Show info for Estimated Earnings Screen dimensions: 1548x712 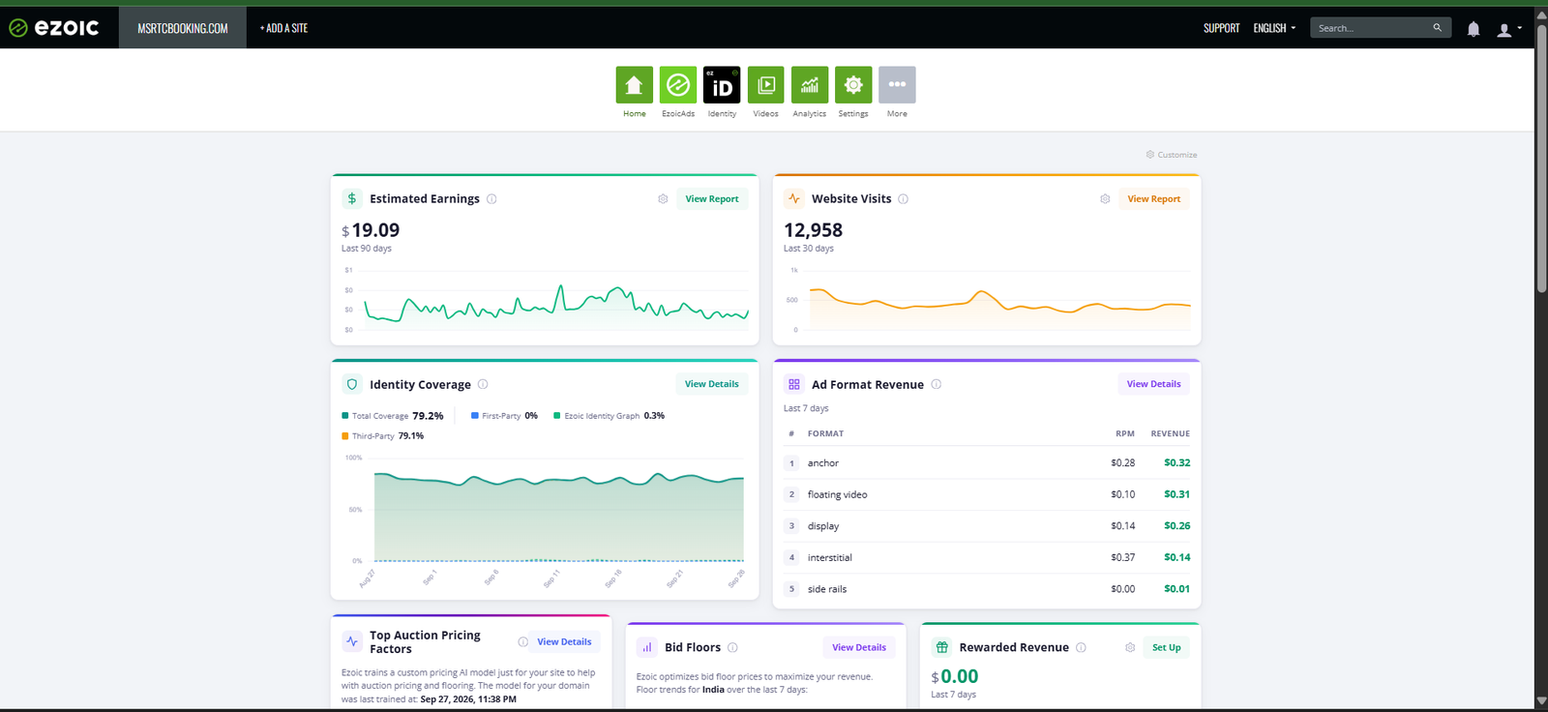[x=491, y=199]
